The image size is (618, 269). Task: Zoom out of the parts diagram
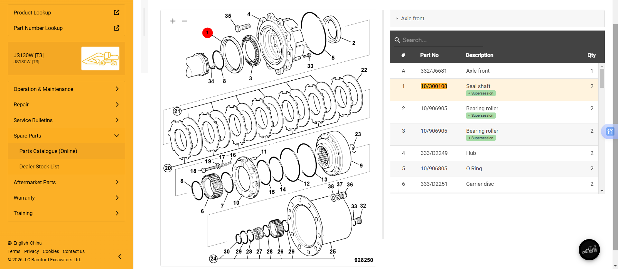[185, 21]
